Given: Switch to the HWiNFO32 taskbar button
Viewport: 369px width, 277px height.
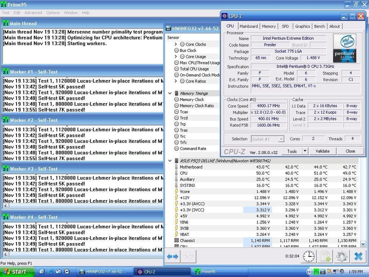Looking at the screenshot, I should (104, 272).
